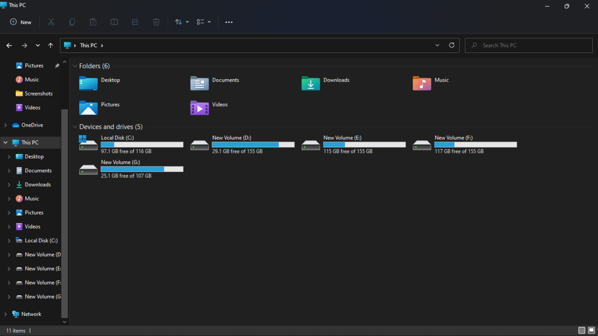Open the See more ellipsis menu
598x336 pixels.
pyautogui.click(x=229, y=22)
